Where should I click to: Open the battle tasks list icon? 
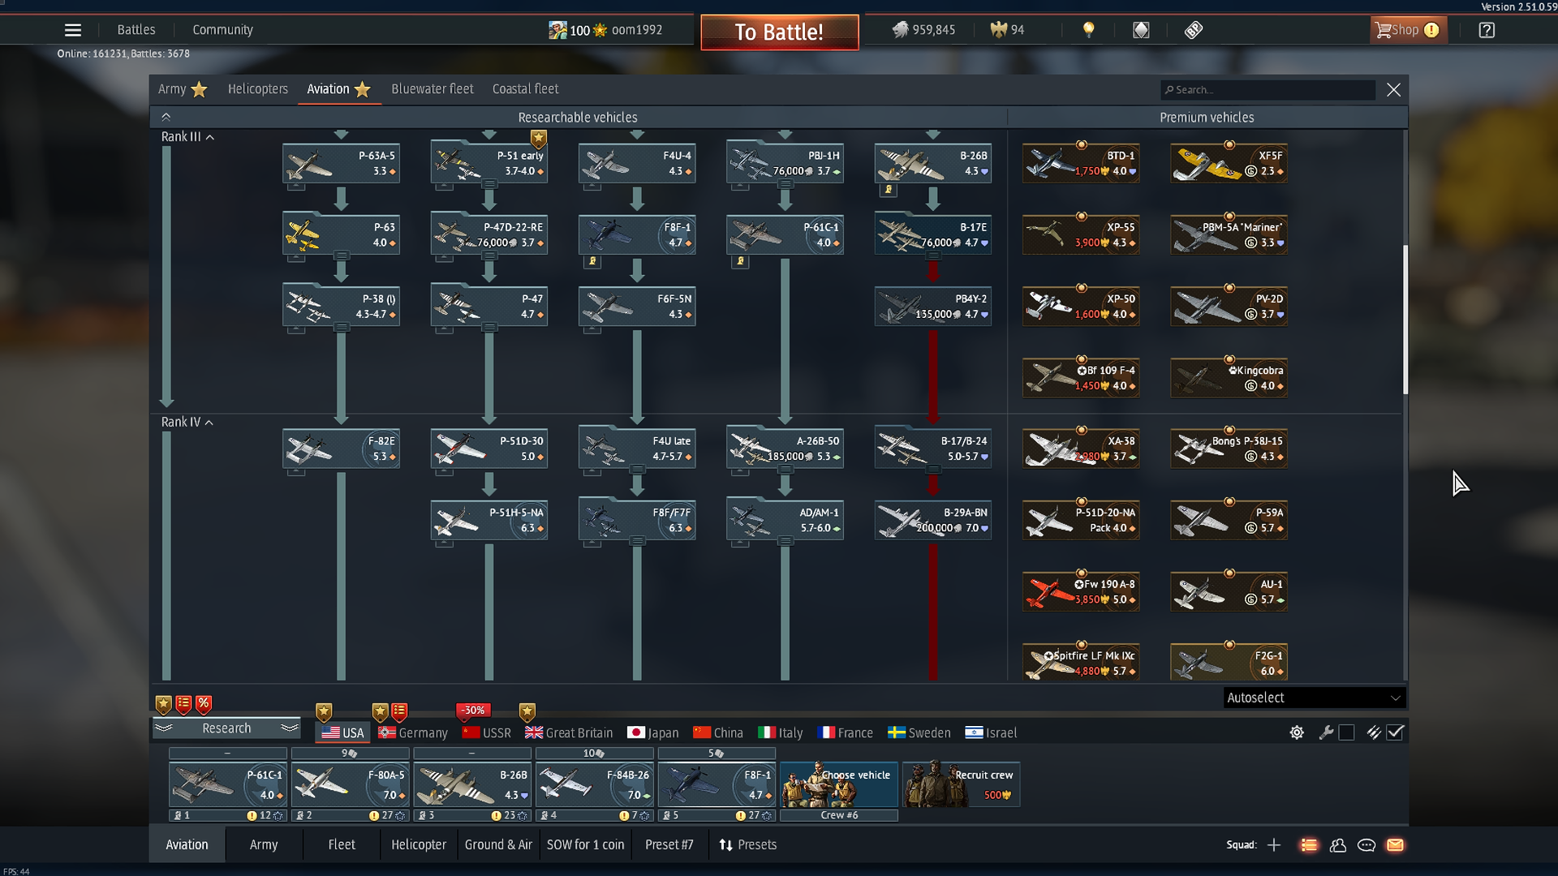pyautogui.click(x=1309, y=845)
